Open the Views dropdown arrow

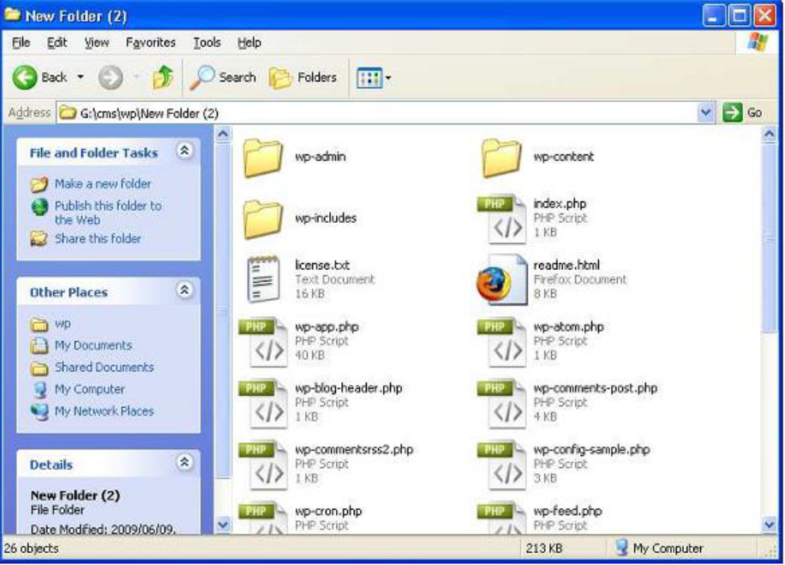[x=388, y=78]
